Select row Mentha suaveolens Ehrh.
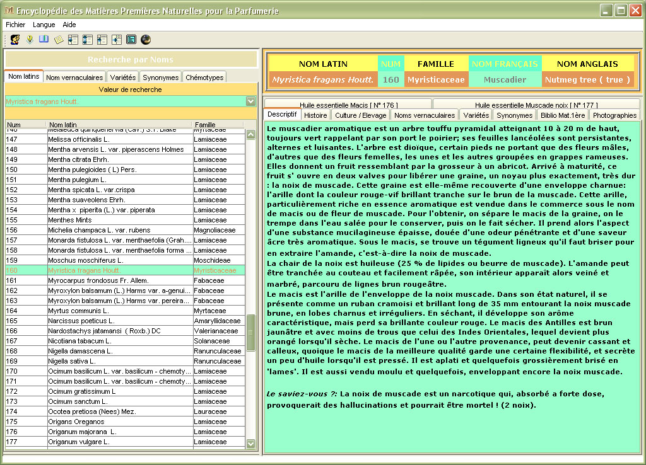 [x=126, y=200]
